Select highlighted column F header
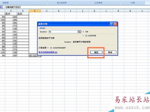The width and height of the screenshot is (150, 112). [x=35, y=11]
